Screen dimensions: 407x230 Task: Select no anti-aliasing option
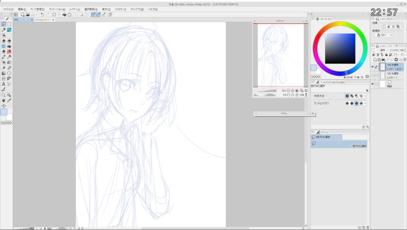click(347, 104)
